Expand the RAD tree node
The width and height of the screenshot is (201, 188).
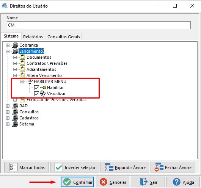coord(8,106)
